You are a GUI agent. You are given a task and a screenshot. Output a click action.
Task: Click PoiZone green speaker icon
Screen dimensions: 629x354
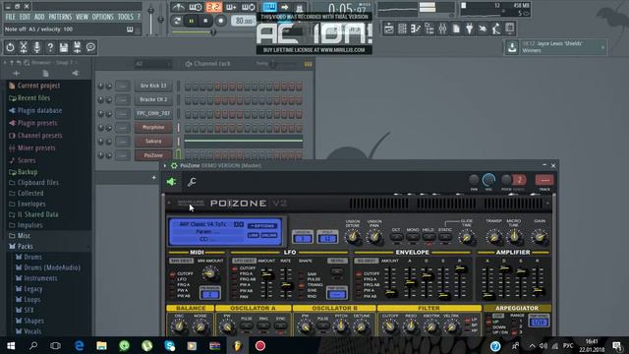pyautogui.click(x=171, y=182)
